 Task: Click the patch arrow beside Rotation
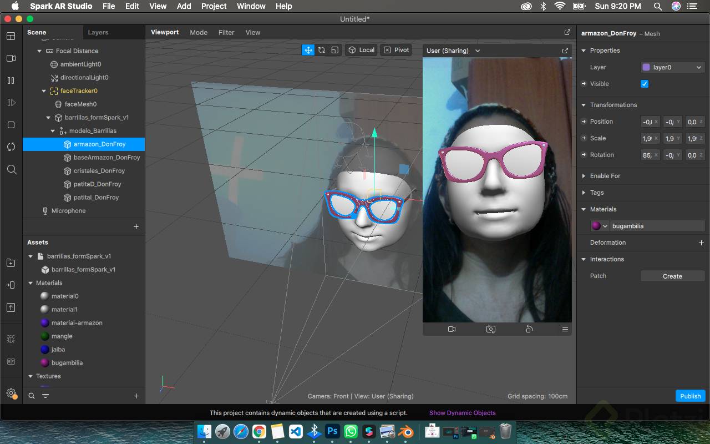pyautogui.click(x=584, y=155)
